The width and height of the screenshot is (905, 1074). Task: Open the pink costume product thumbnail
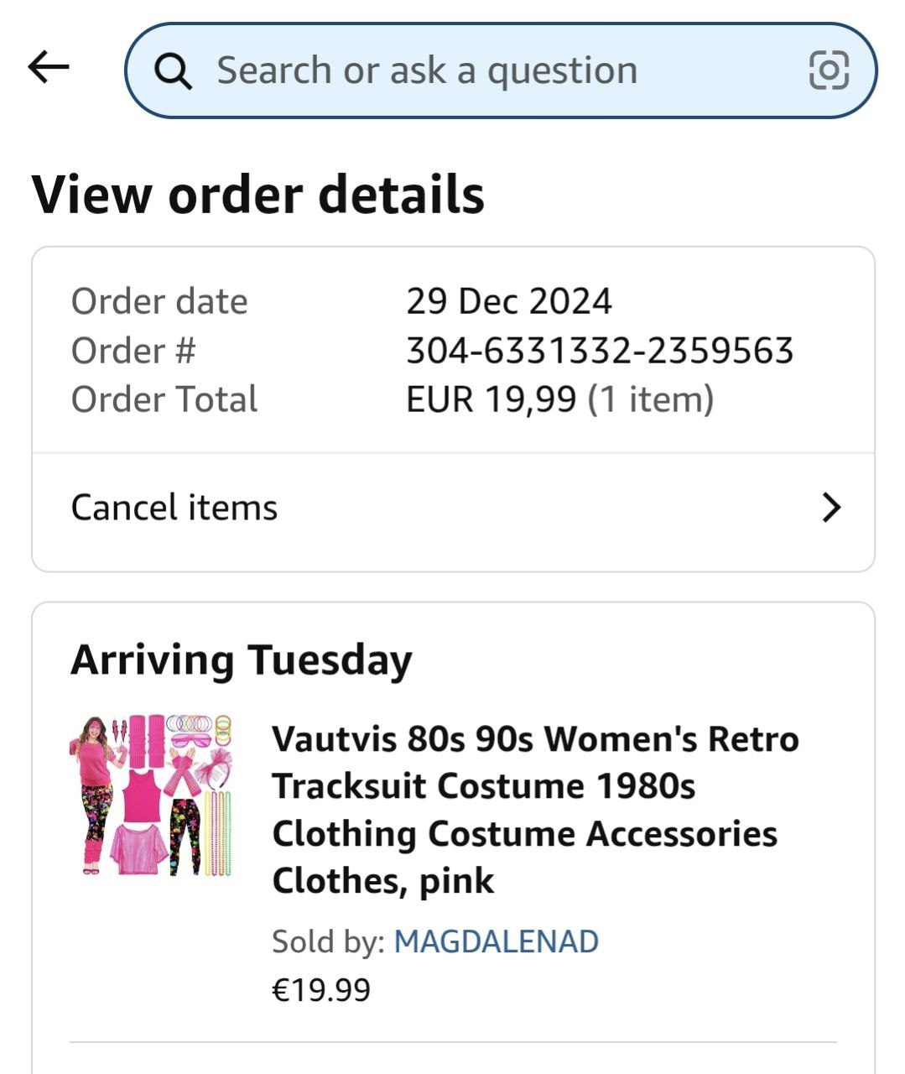click(x=151, y=795)
